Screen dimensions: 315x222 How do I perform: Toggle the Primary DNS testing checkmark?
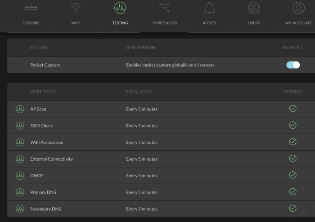(x=292, y=192)
